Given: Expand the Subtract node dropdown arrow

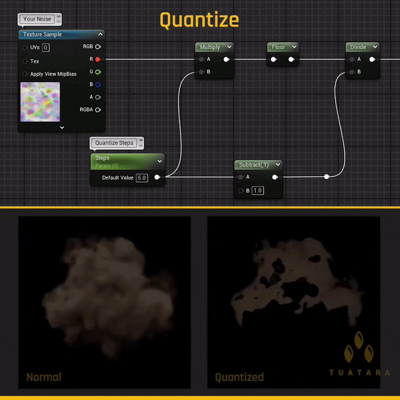Looking at the screenshot, I should (278, 164).
